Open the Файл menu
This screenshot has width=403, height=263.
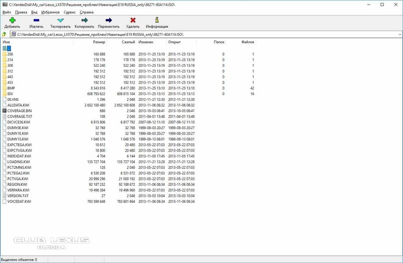click(x=6, y=12)
